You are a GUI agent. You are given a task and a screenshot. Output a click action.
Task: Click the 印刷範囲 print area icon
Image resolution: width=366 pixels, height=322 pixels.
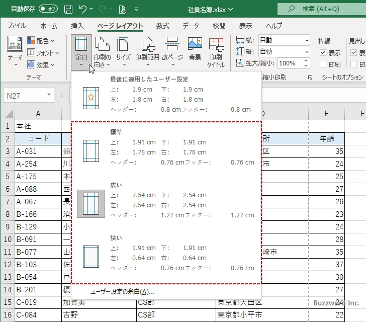[148, 44]
